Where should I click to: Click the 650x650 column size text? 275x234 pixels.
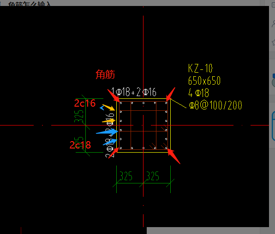pyautogui.click(x=204, y=80)
